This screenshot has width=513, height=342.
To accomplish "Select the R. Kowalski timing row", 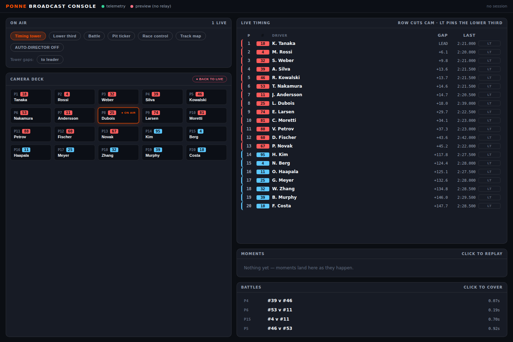I will (372, 78).
